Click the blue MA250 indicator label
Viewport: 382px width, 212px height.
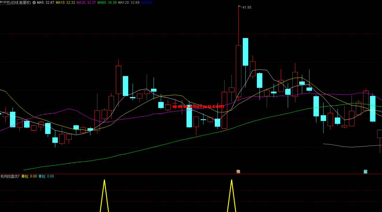[x=146, y=3]
